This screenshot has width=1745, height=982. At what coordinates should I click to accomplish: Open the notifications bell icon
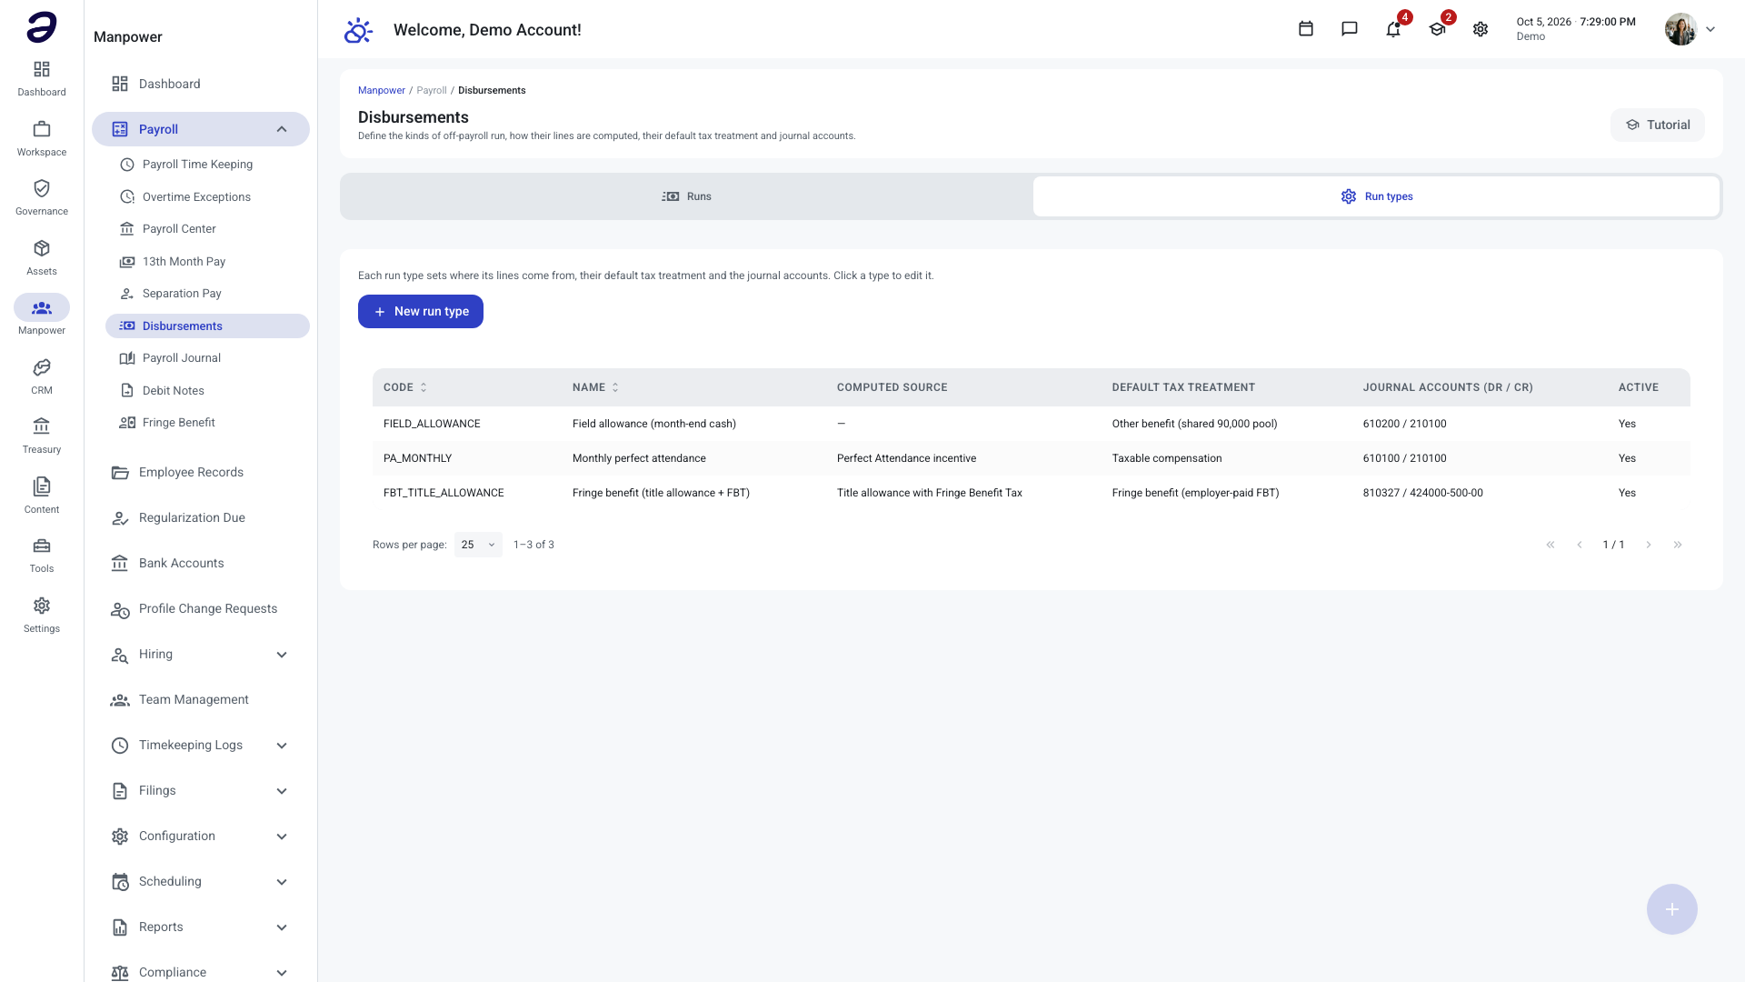1393,29
